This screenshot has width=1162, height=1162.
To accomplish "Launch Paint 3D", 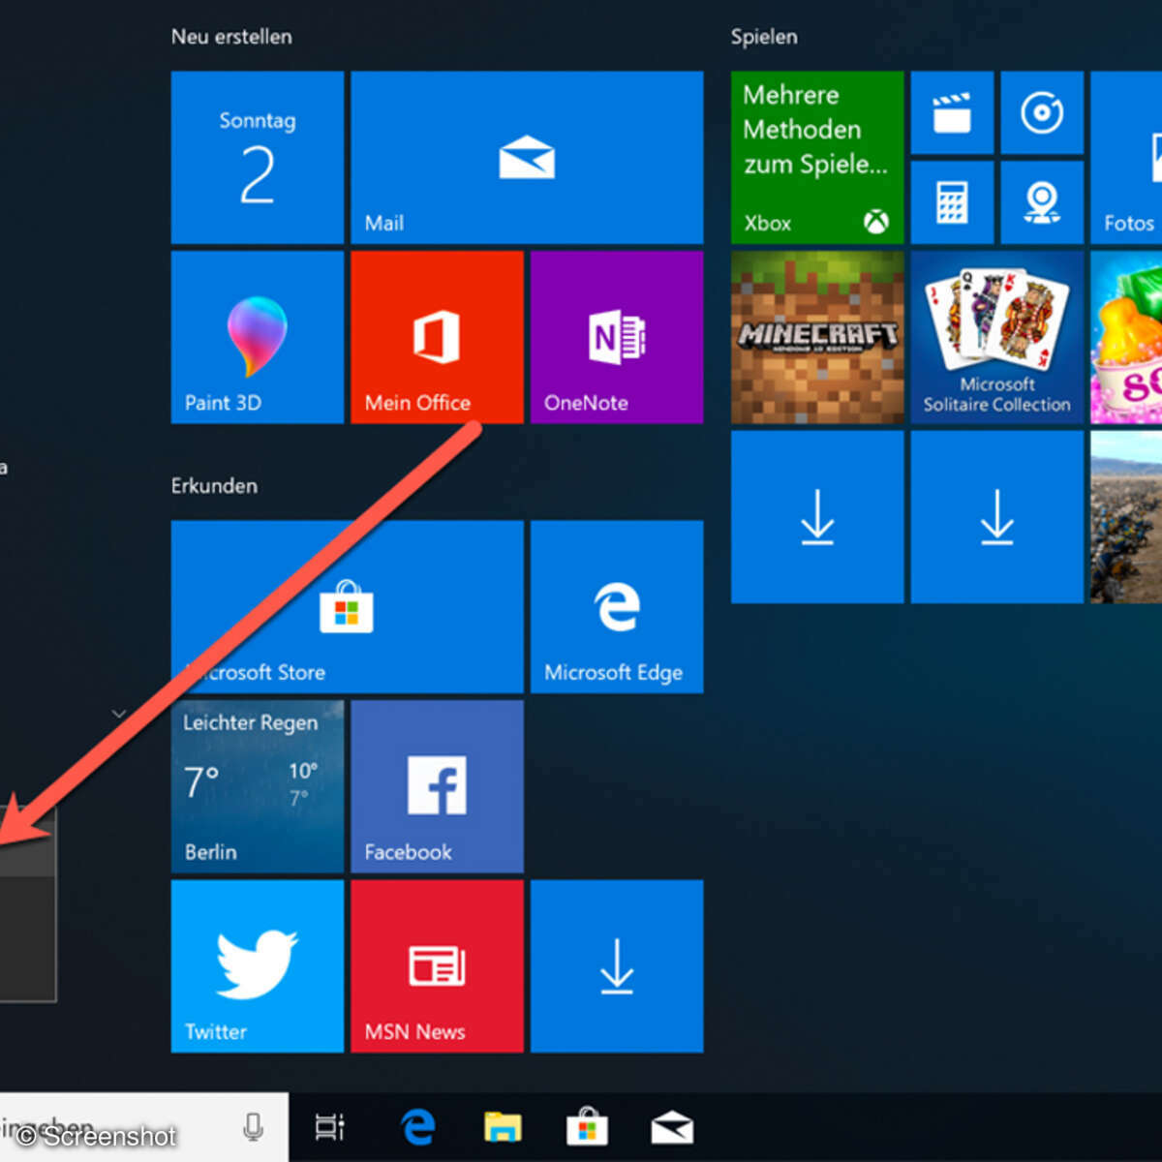I will pyautogui.click(x=257, y=337).
